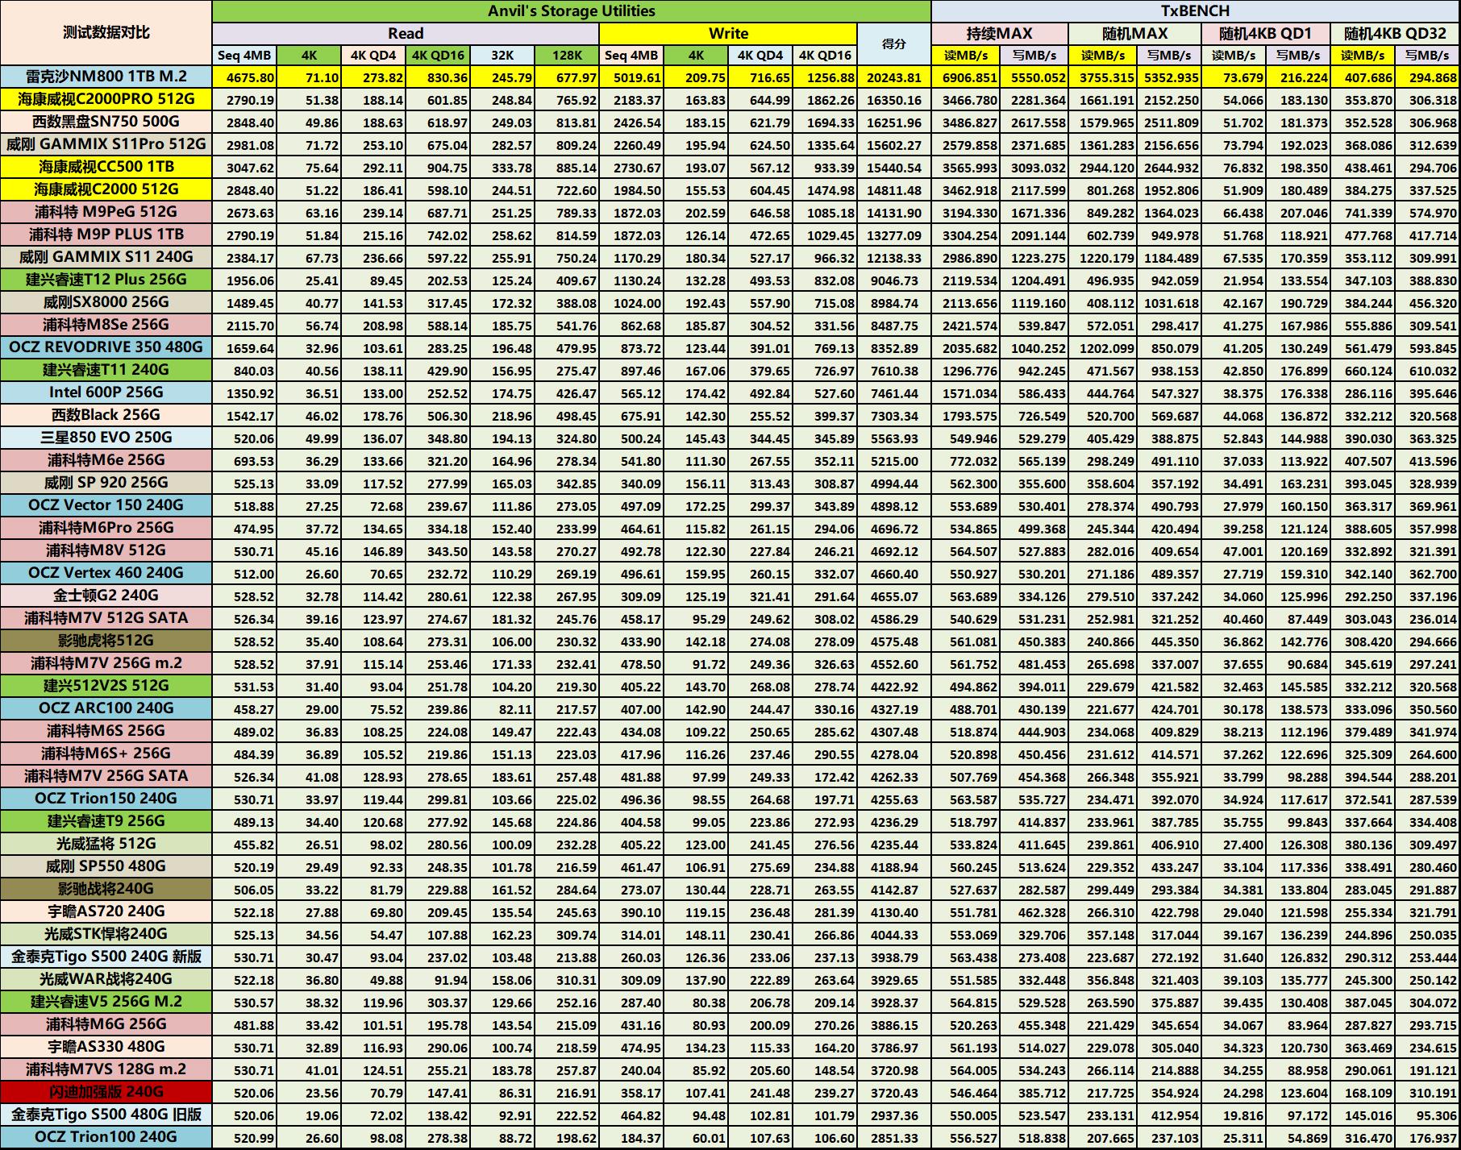
Task: Select row label 威刚 SP550 480G
Action: click(x=106, y=866)
